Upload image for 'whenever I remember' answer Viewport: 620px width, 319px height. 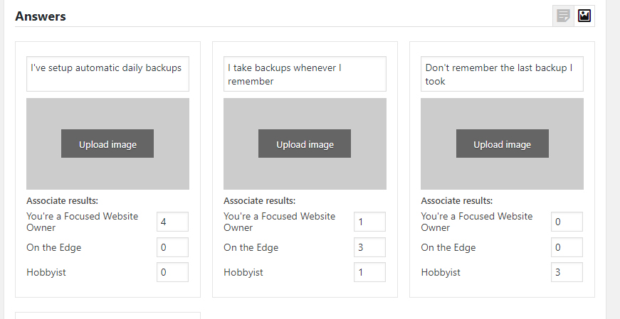point(305,144)
